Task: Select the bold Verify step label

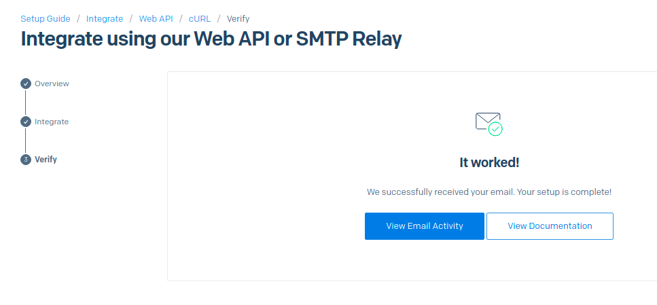Action: [x=46, y=160]
